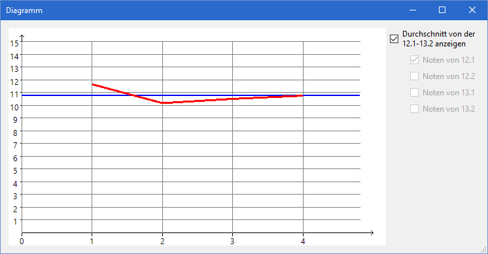Click the red line's start at semester 1
The height and width of the screenshot is (254, 488).
click(x=93, y=84)
